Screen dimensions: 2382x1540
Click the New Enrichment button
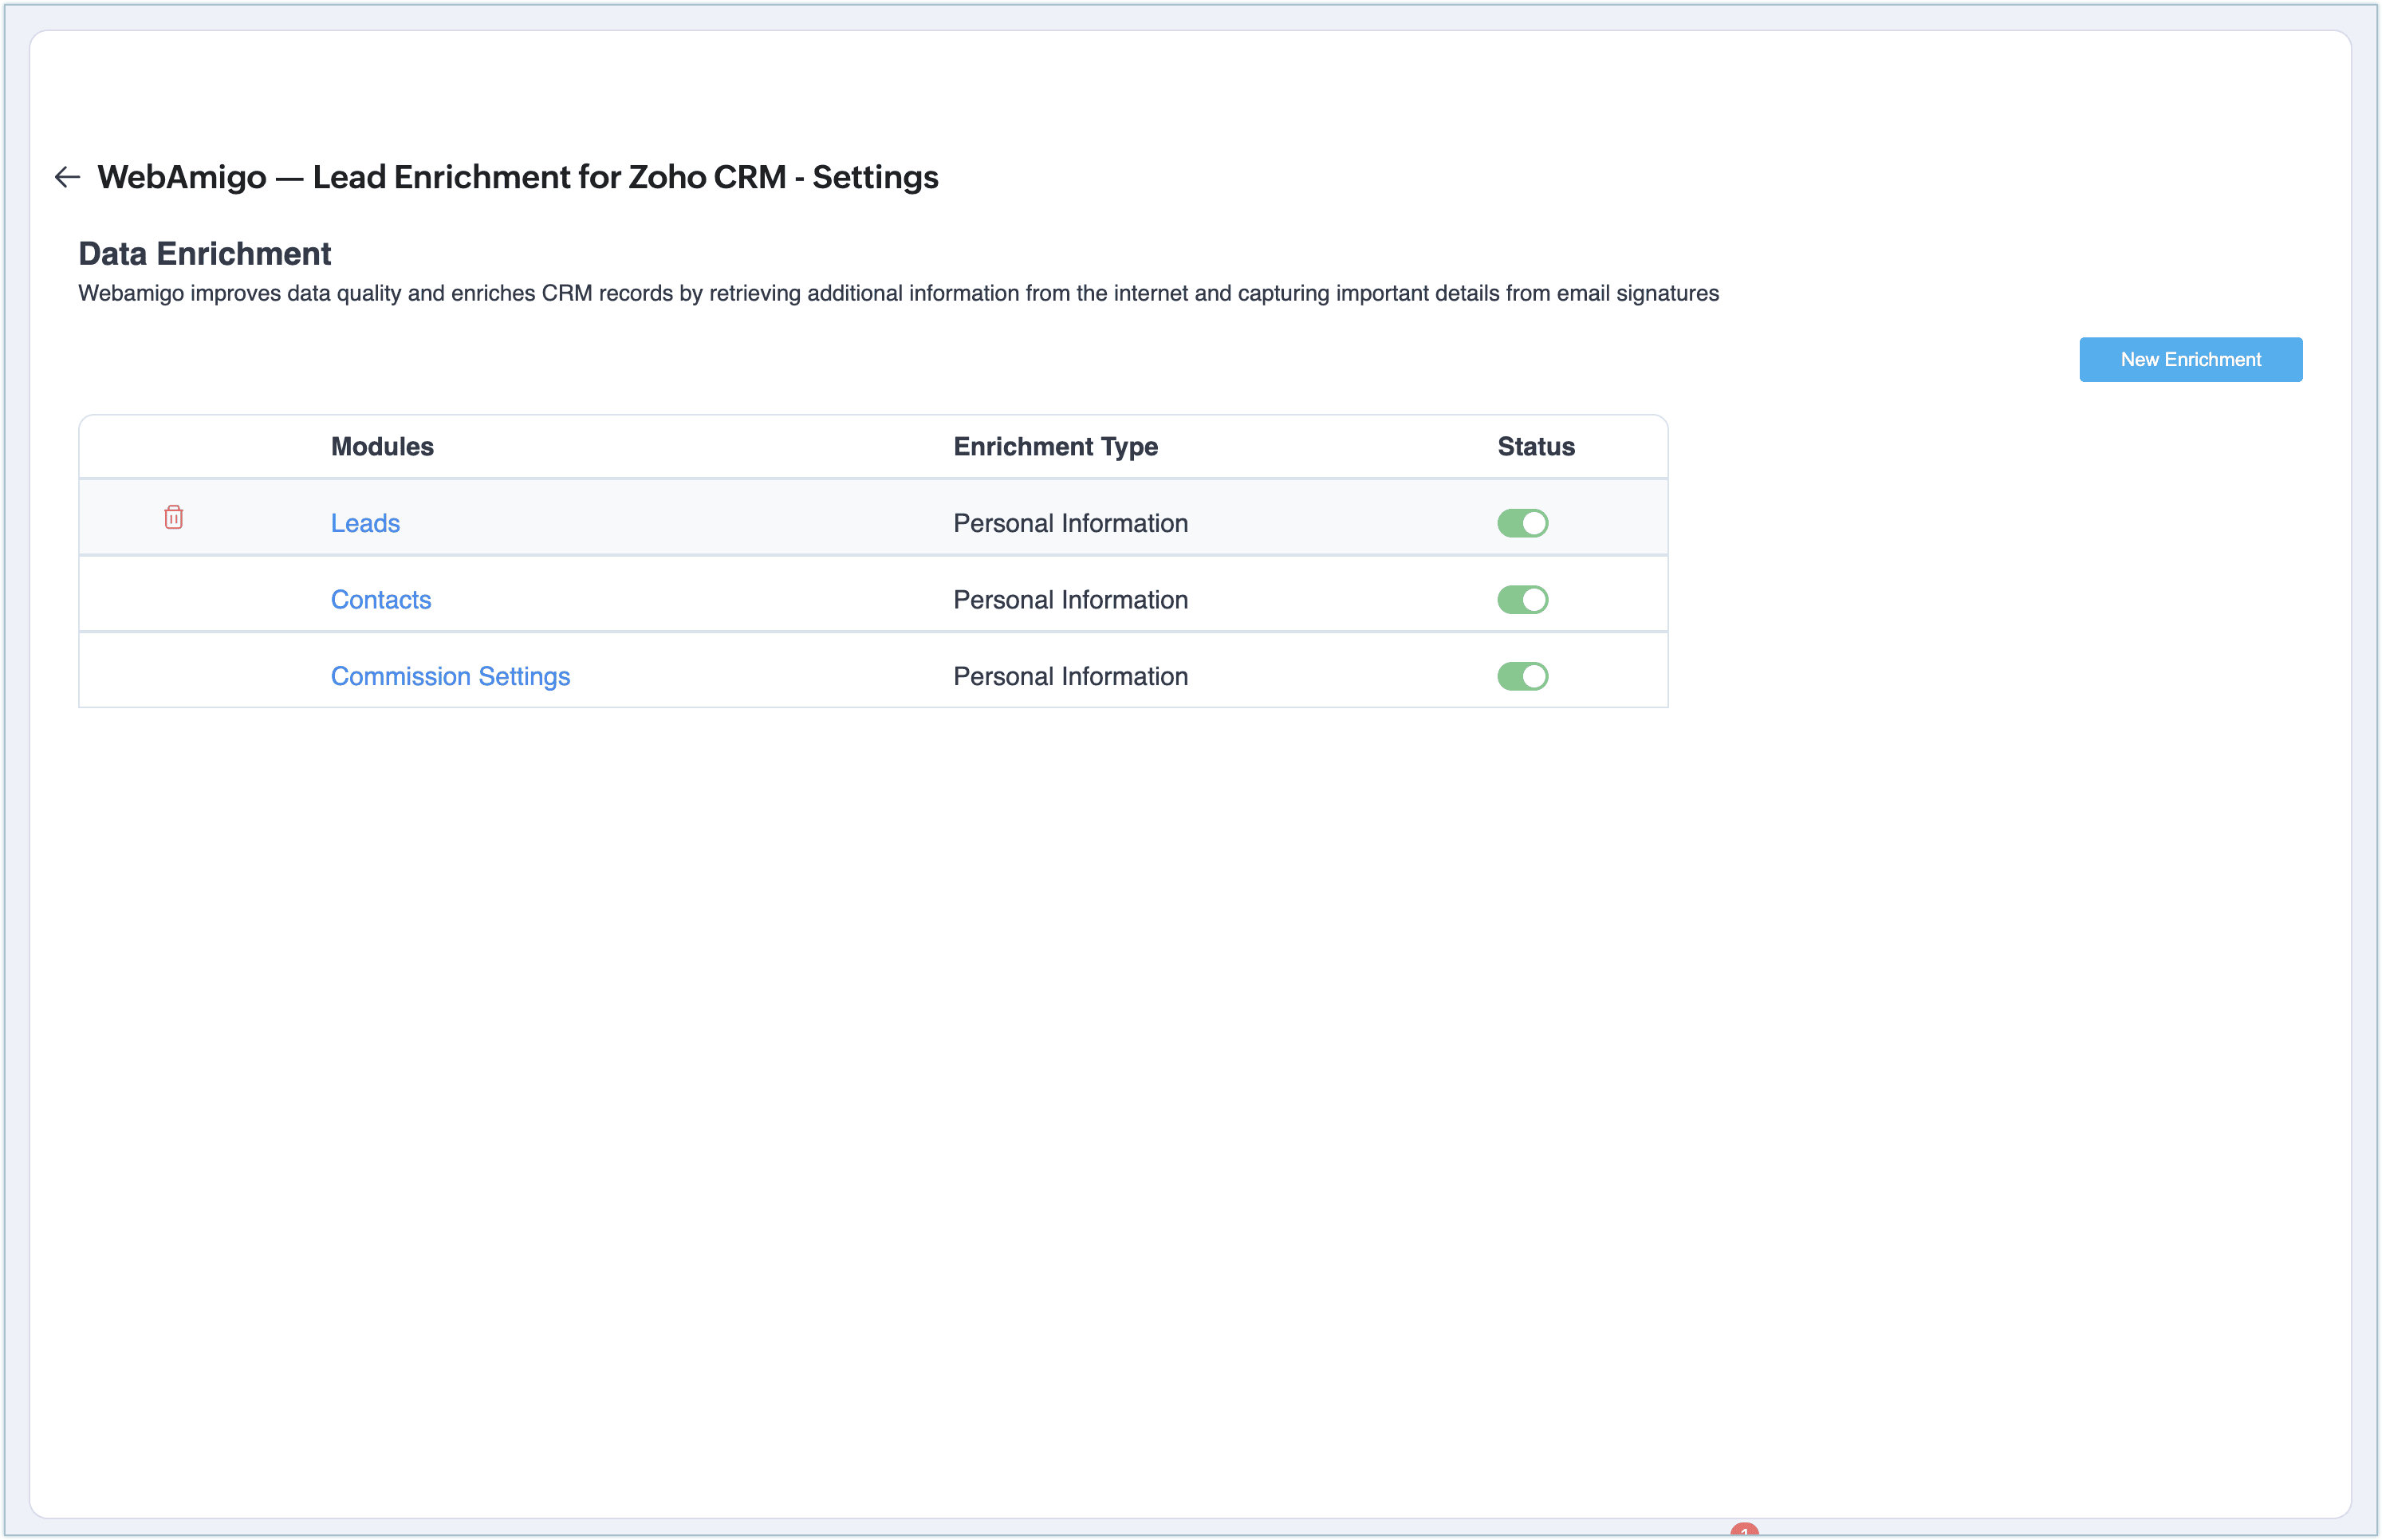[2190, 360]
